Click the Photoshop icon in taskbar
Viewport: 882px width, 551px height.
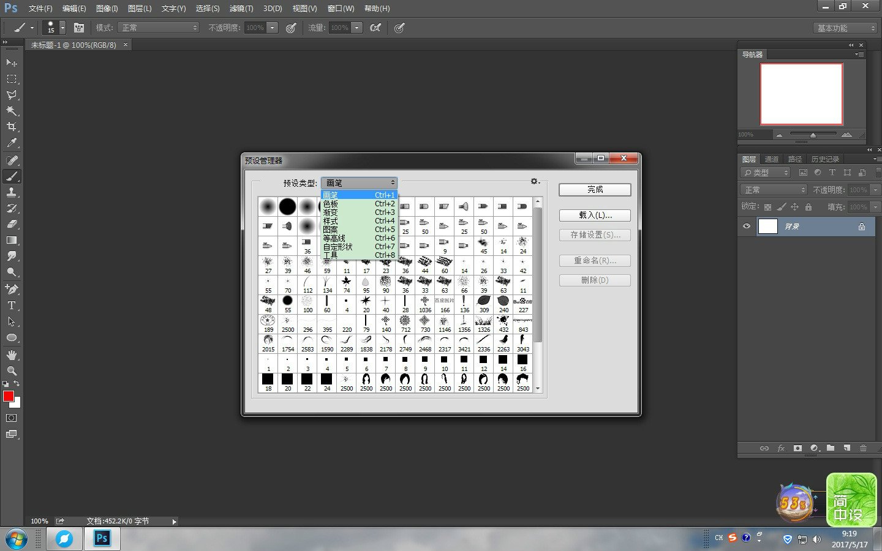tap(102, 538)
